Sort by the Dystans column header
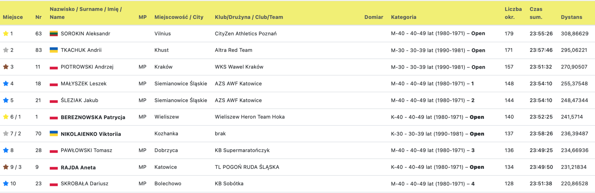The height and width of the screenshot is (193, 595). click(571, 17)
